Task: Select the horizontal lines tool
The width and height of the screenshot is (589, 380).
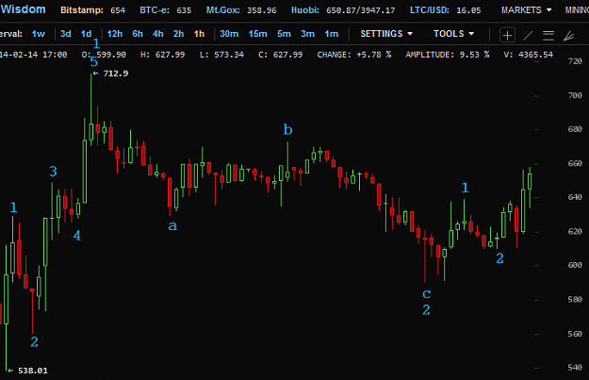Action: 548,35
